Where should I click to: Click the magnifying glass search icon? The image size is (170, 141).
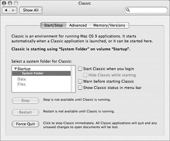point(128,10)
